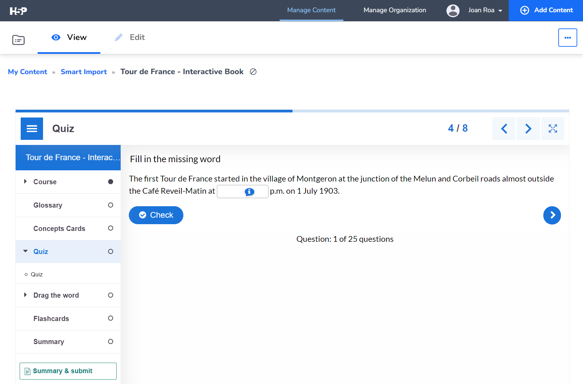Image resolution: width=583 pixels, height=384 pixels.
Task: Switch to Manage Content tab
Action: pyautogui.click(x=311, y=10)
